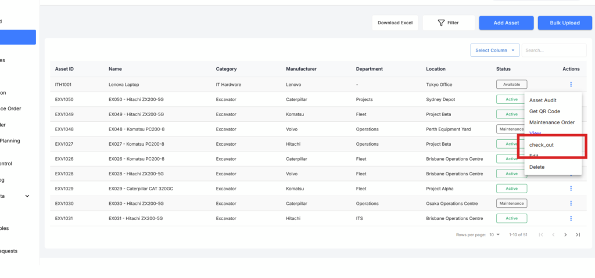595x278 pixels.
Task: Select asset ID EXV1027
Action: point(64,144)
